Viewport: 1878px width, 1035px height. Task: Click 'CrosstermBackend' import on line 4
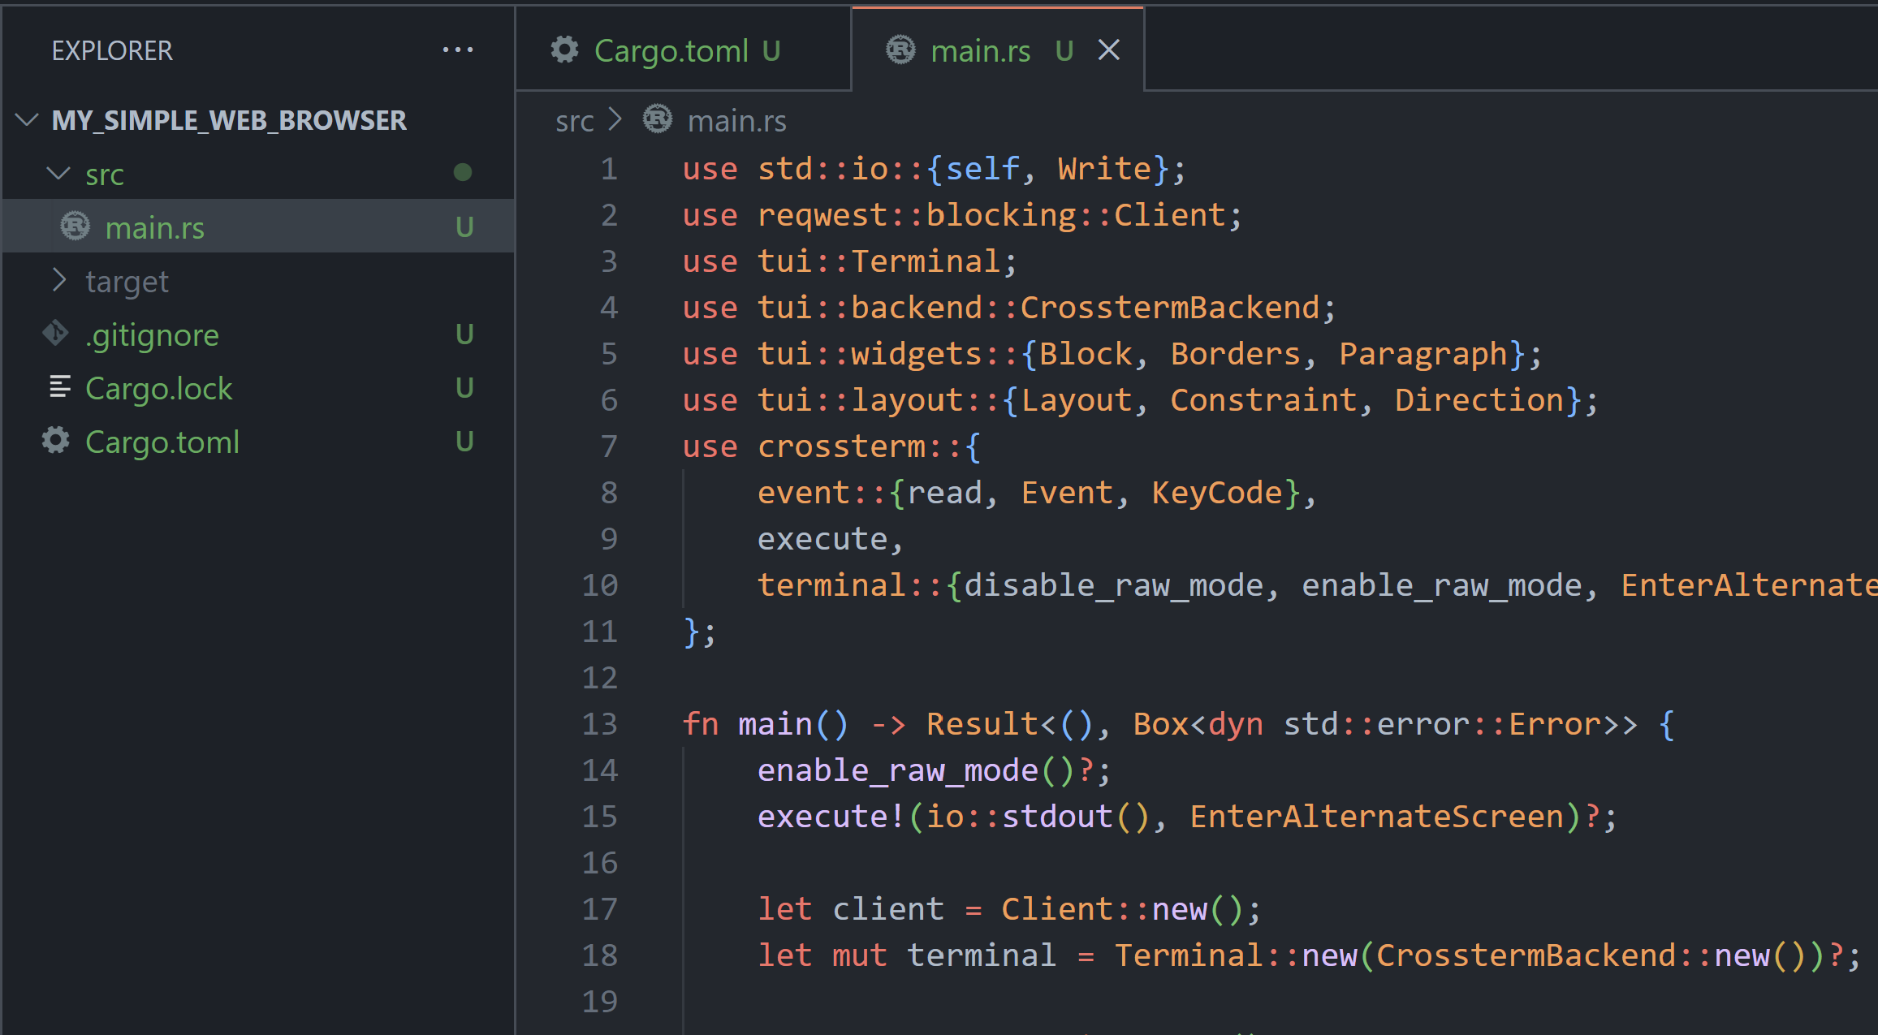[1170, 308]
